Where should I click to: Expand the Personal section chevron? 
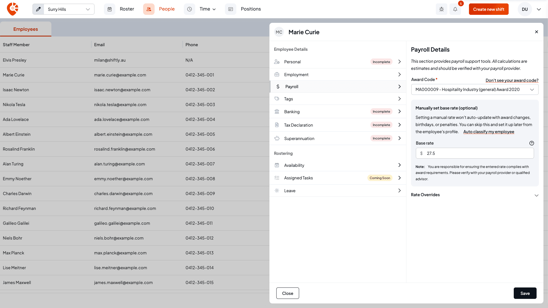400,62
